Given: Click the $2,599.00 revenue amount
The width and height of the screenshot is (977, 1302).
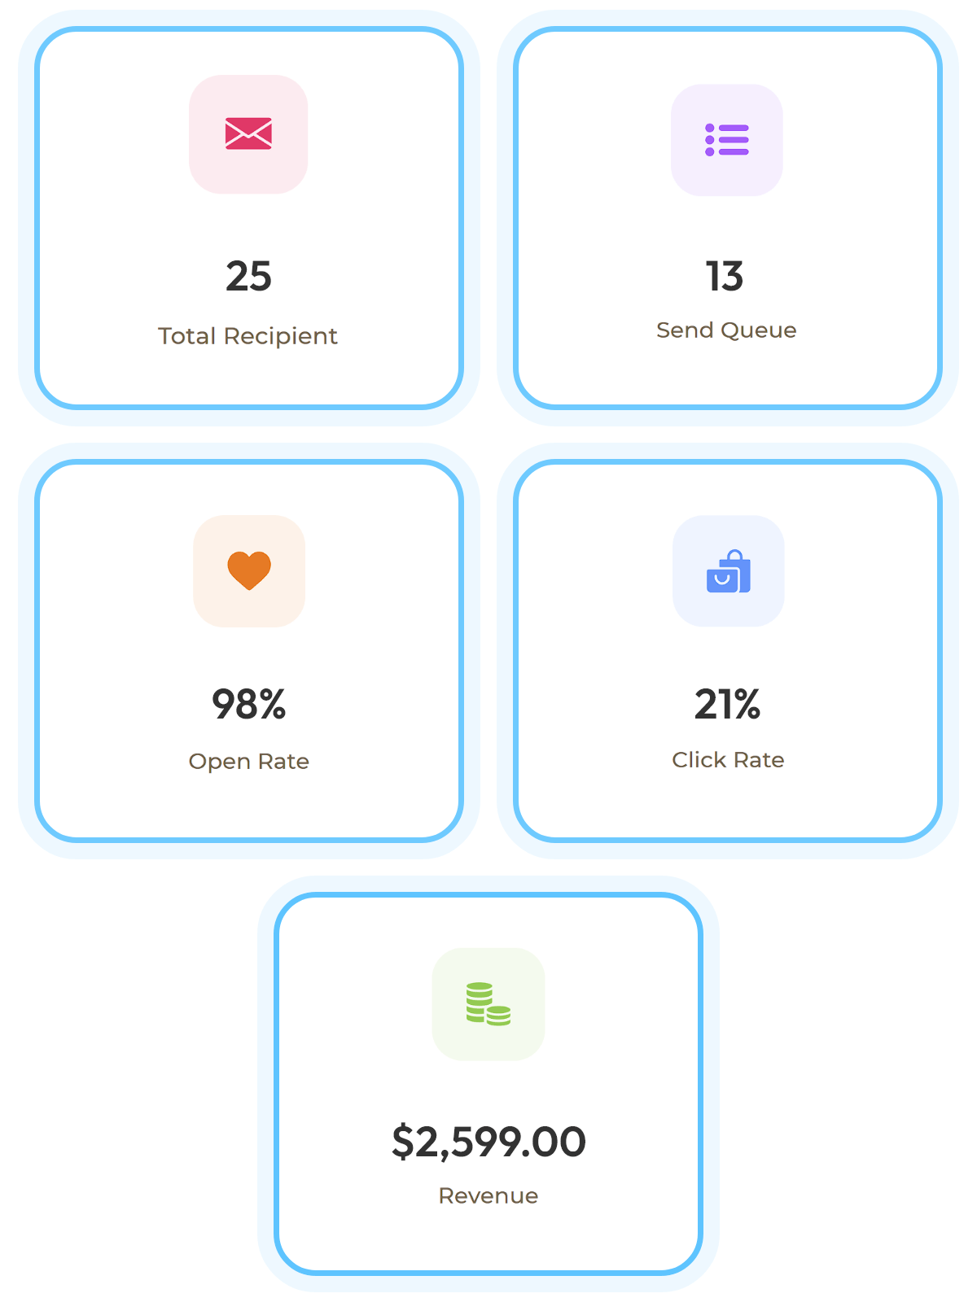Looking at the screenshot, I should tap(488, 1142).
